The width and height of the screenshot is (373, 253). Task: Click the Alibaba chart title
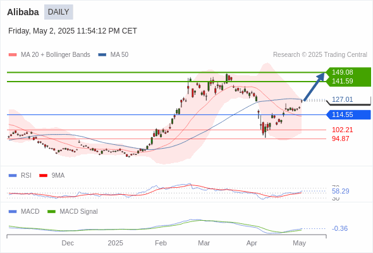[23, 12]
